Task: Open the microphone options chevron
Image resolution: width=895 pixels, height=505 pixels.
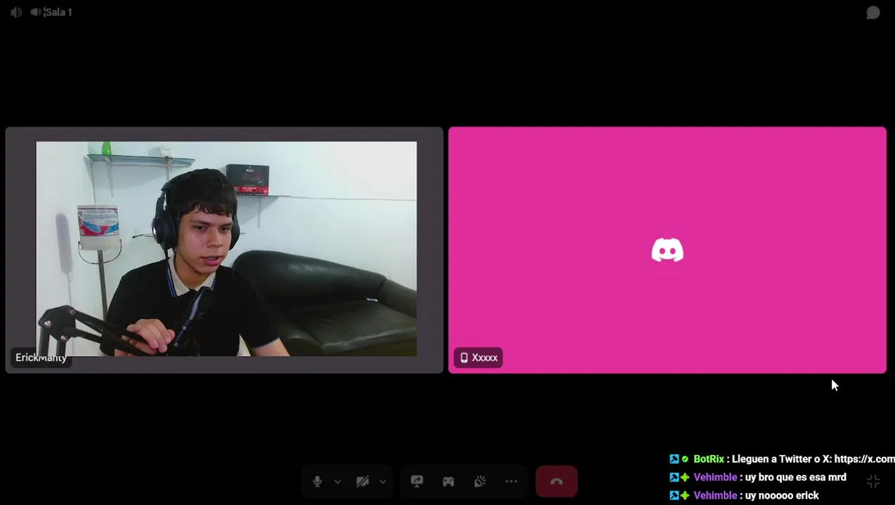Action: pos(338,482)
